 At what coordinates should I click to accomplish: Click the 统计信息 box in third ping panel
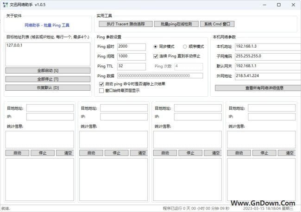tap(188, 139)
